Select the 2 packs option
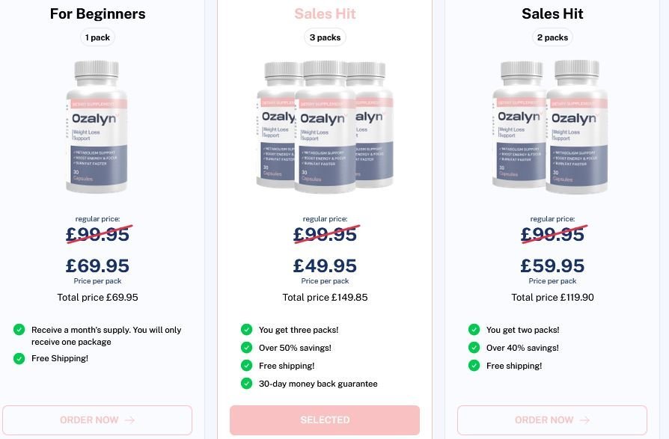The image size is (669, 439). pos(552,37)
